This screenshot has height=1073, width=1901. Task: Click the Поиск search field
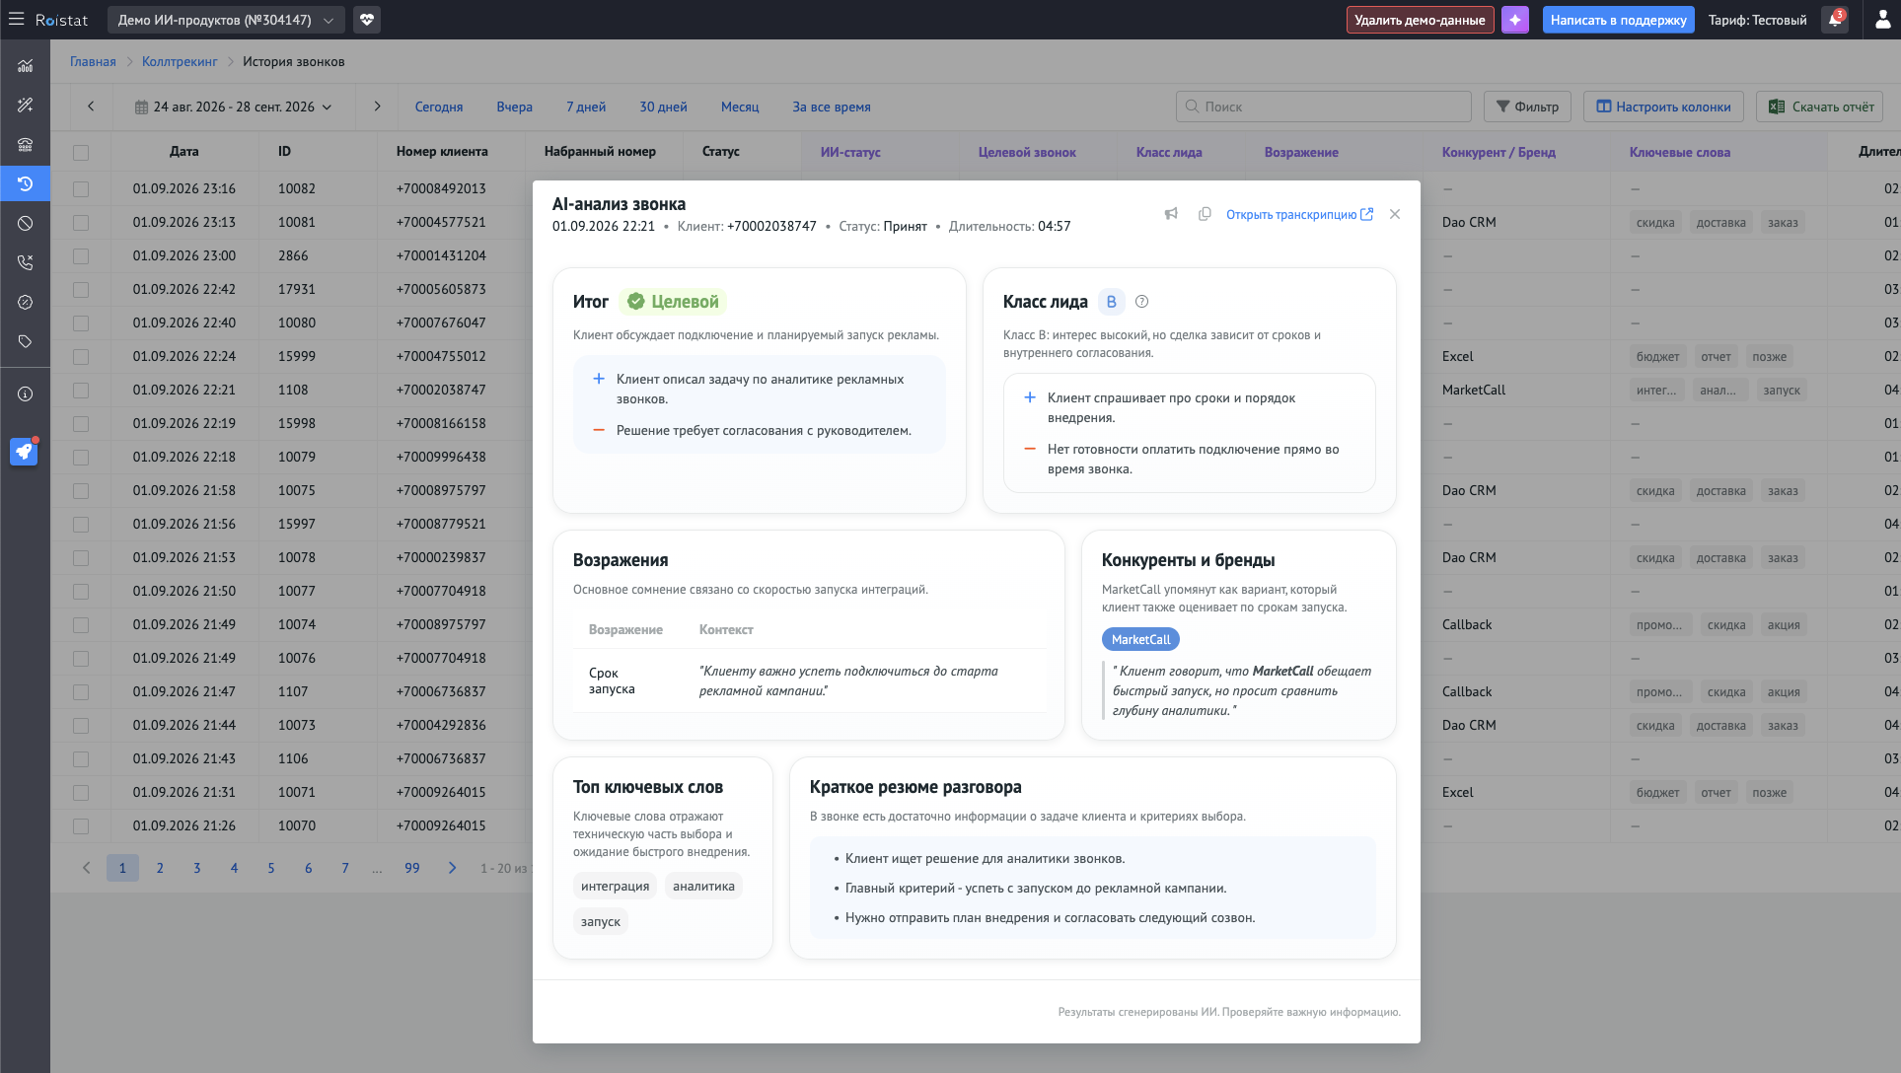pyautogui.click(x=1323, y=107)
